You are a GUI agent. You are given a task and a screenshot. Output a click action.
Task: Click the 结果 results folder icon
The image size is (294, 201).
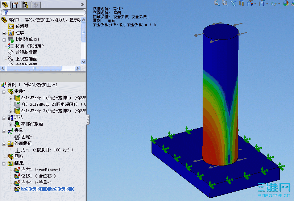pos(10,164)
